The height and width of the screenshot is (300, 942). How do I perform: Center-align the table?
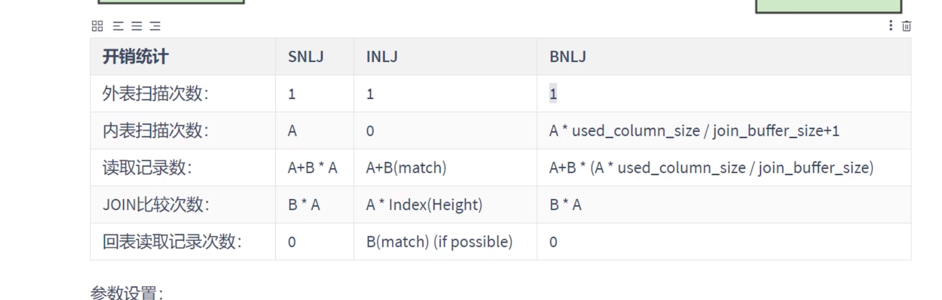137,26
